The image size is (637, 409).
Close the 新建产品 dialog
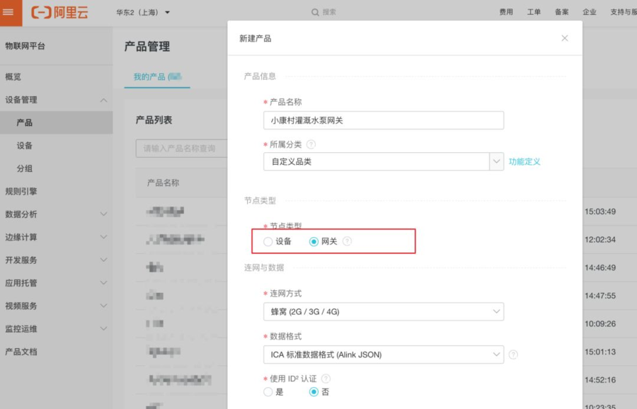[x=565, y=38]
